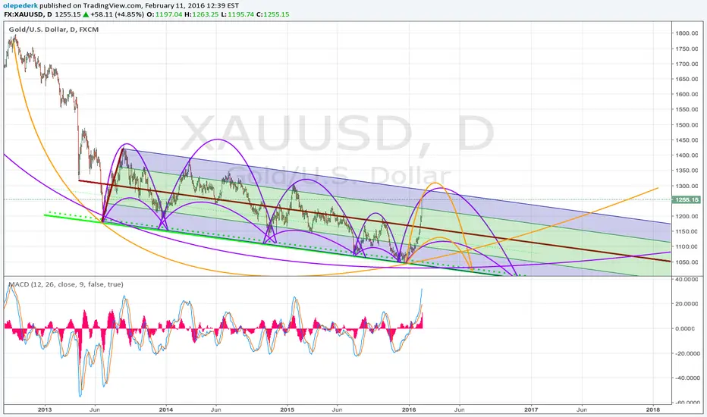Click the Gold/U.S. Dollar, D, FXCM chart legend

point(54,30)
